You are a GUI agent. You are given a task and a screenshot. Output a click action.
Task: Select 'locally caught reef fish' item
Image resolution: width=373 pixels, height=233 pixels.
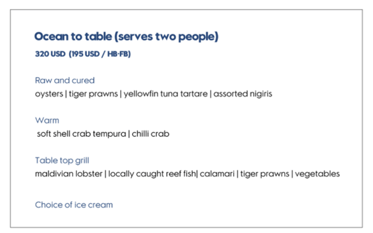pos(152,174)
